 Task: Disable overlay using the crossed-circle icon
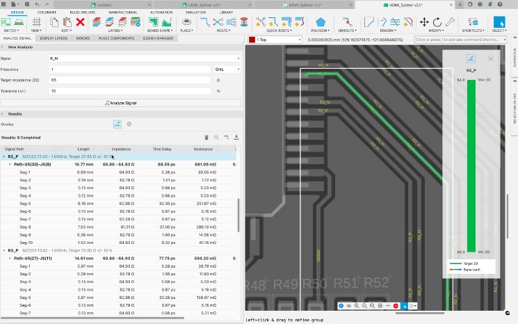pyautogui.click(x=129, y=124)
